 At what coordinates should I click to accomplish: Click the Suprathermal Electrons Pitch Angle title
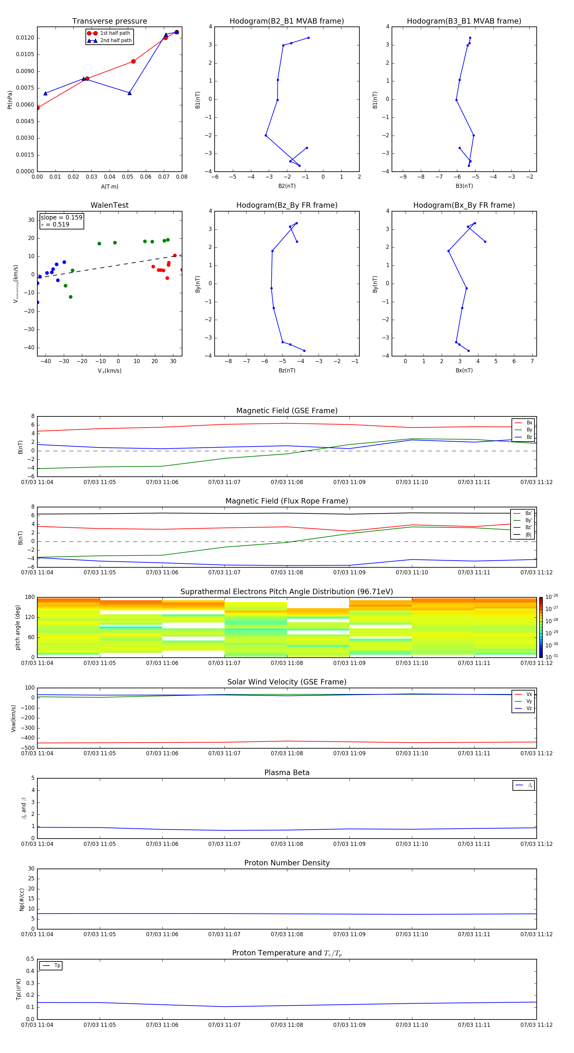[287, 592]
